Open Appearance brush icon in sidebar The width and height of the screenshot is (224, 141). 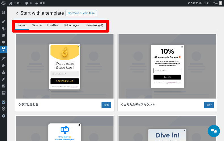click(4, 58)
